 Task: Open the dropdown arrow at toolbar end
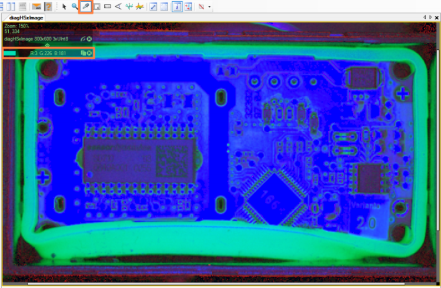(x=210, y=8)
